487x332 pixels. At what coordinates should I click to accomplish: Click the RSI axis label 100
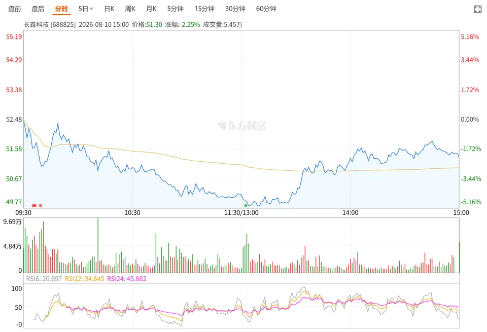[17, 288]
